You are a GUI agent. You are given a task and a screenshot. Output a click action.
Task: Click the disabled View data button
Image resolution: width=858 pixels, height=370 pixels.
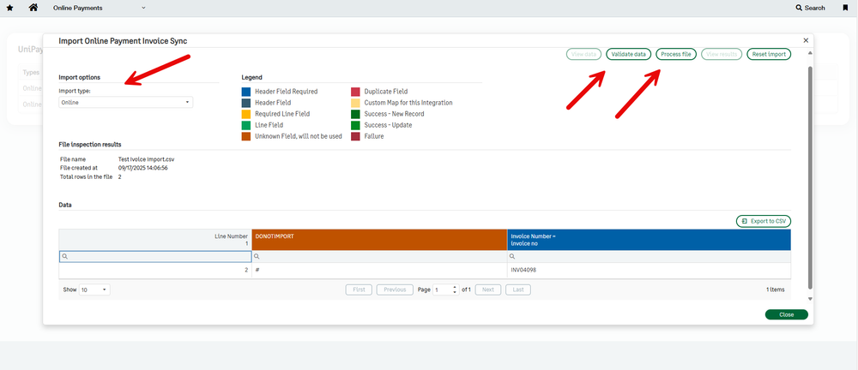[583, 54]
